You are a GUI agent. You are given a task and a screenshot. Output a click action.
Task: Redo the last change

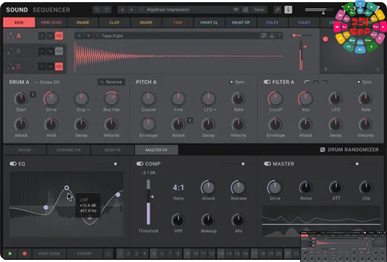click(107, 9)
